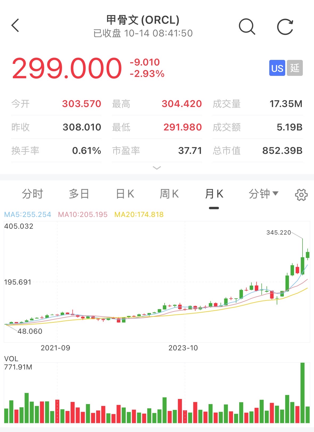Tap the 195.691 price axis label
Viewport: 314px width, 432px height.
18,282
